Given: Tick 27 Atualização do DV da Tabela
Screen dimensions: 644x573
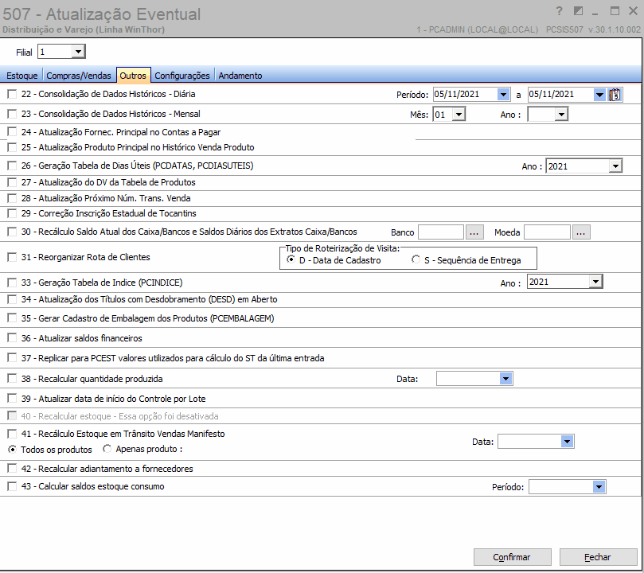Looking at the screenshot, I should [x=12, y=182].
